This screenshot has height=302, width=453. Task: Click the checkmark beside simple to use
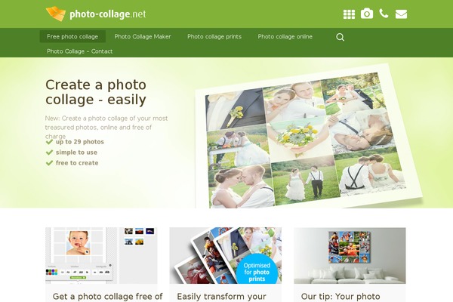[x=49, y=153]
